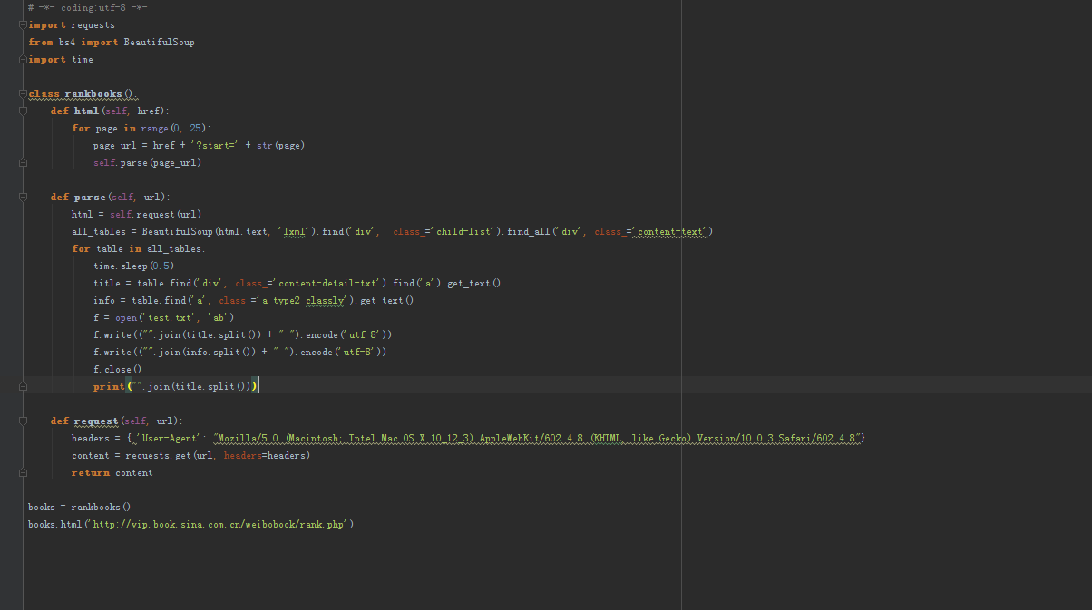The image size is (1092, 610).
Task: Click 'title.split()' in first f.write line
Action: 219,334
